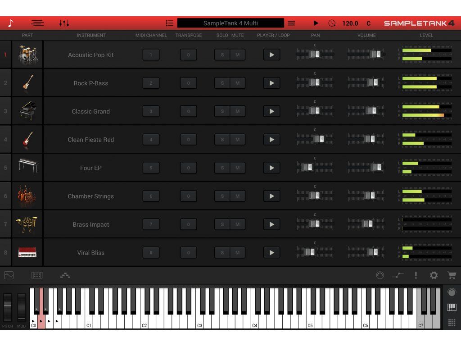Click the volume slider of Clean Fiesta Red
The width and height of the screenshot is (461, 346).
366,139
